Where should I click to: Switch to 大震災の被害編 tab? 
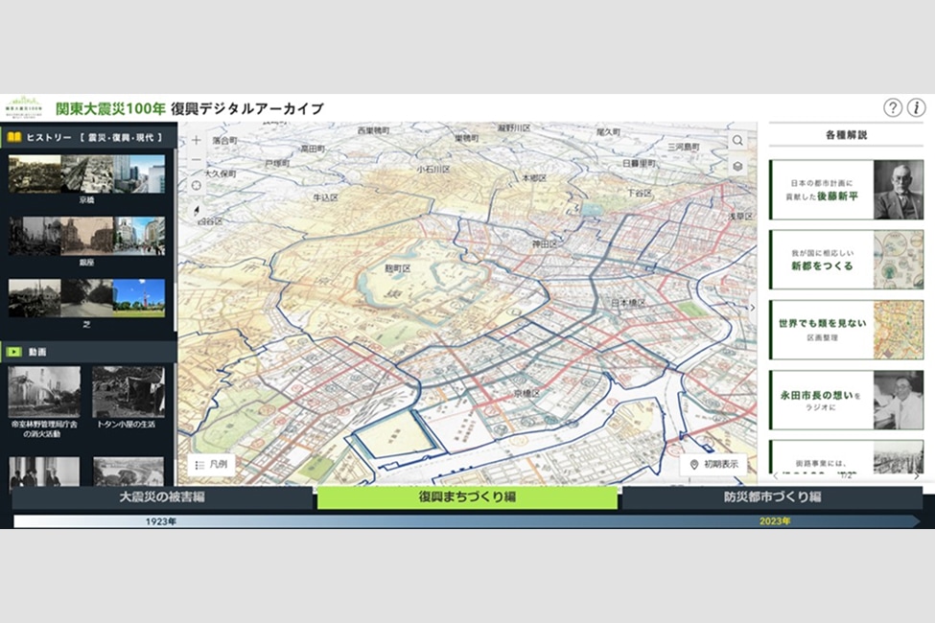tap(162, 497)
